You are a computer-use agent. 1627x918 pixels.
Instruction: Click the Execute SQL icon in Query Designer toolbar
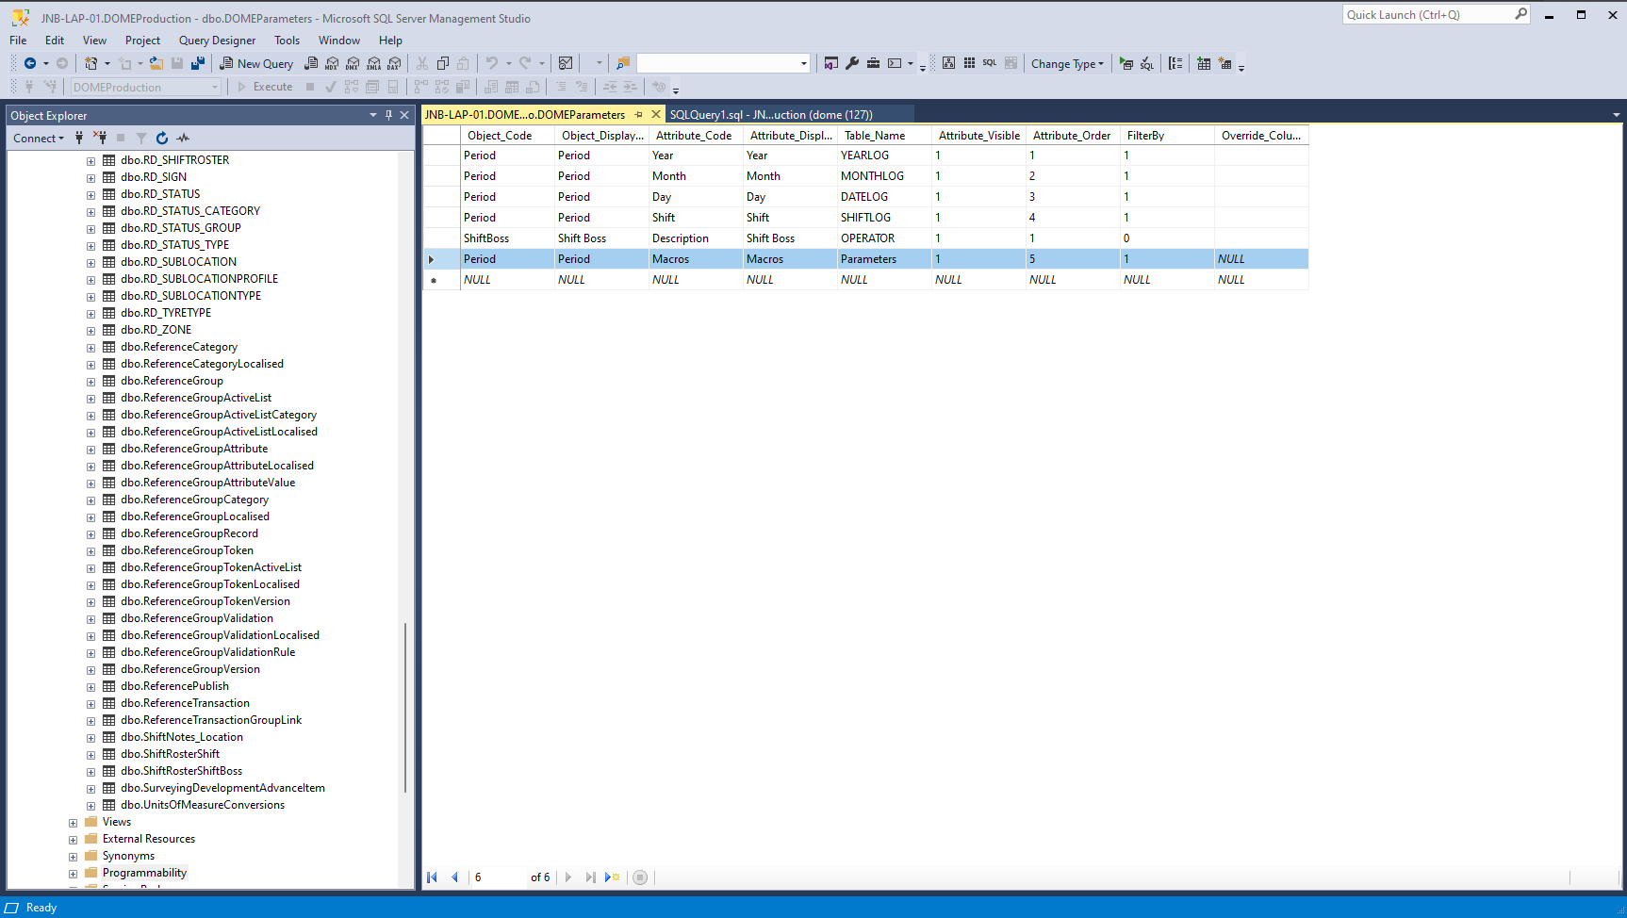1126,64
